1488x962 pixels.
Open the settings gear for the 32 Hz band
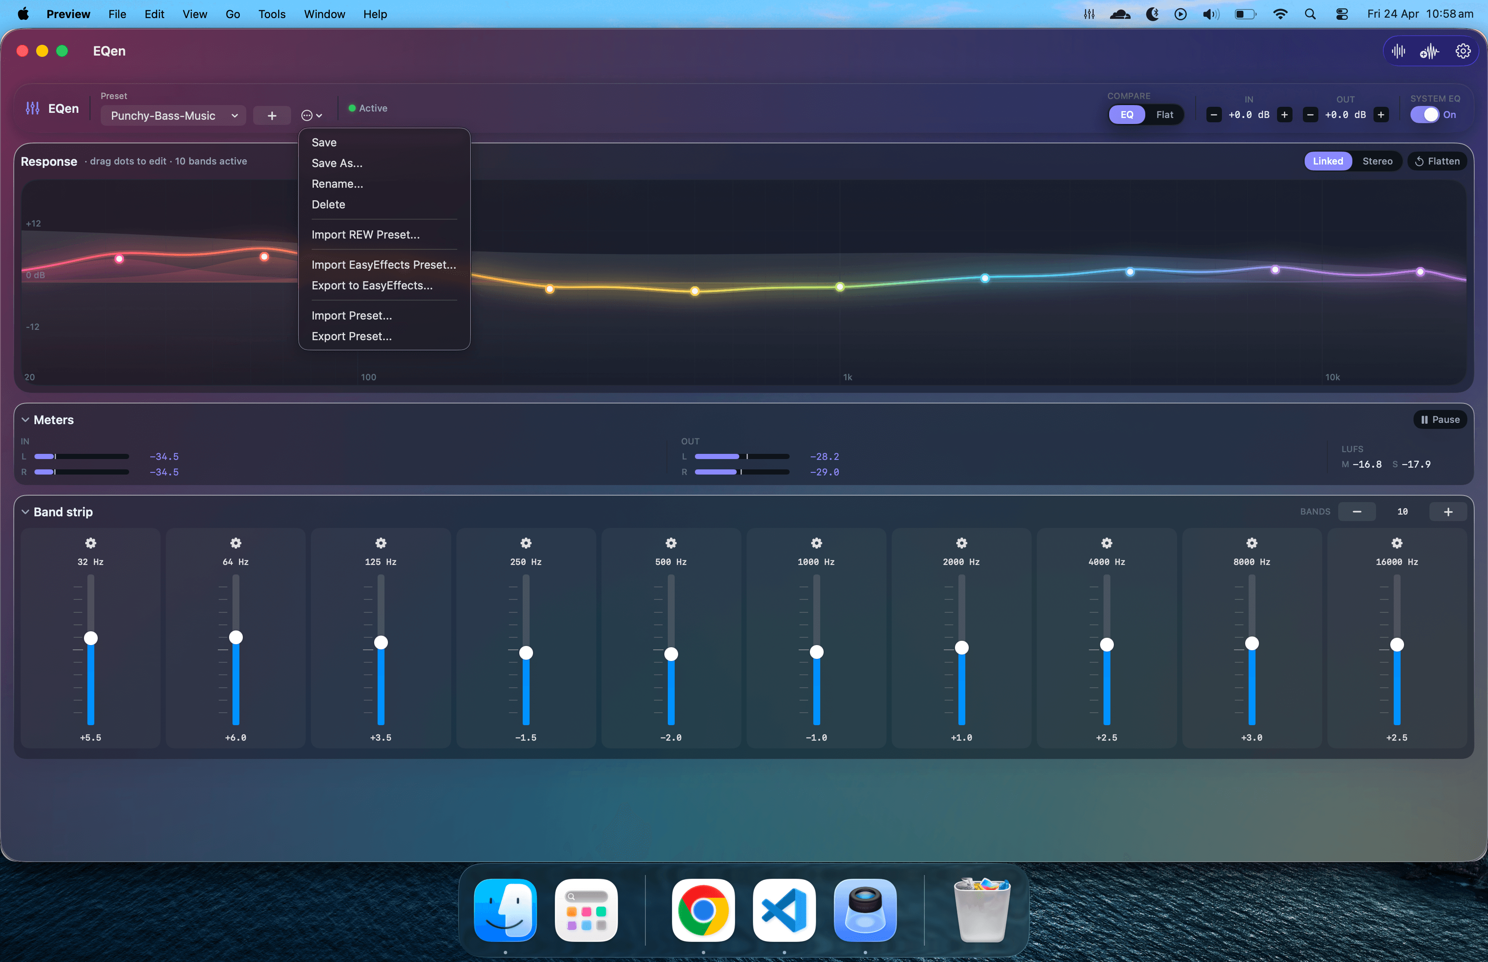coord(90,543)
